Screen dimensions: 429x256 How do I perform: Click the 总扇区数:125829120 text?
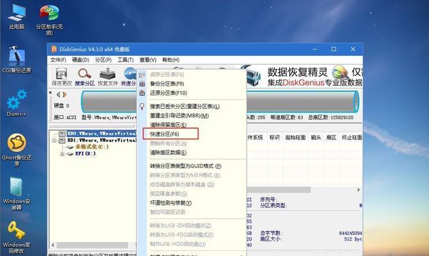coord(330,117)
